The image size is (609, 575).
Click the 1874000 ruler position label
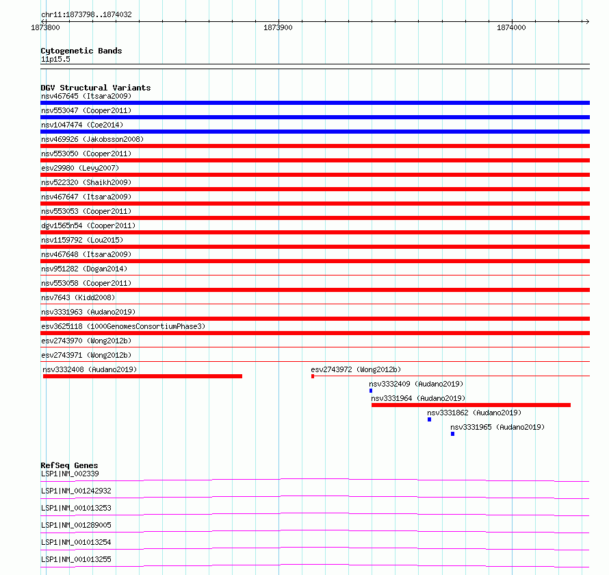point(511,27)
